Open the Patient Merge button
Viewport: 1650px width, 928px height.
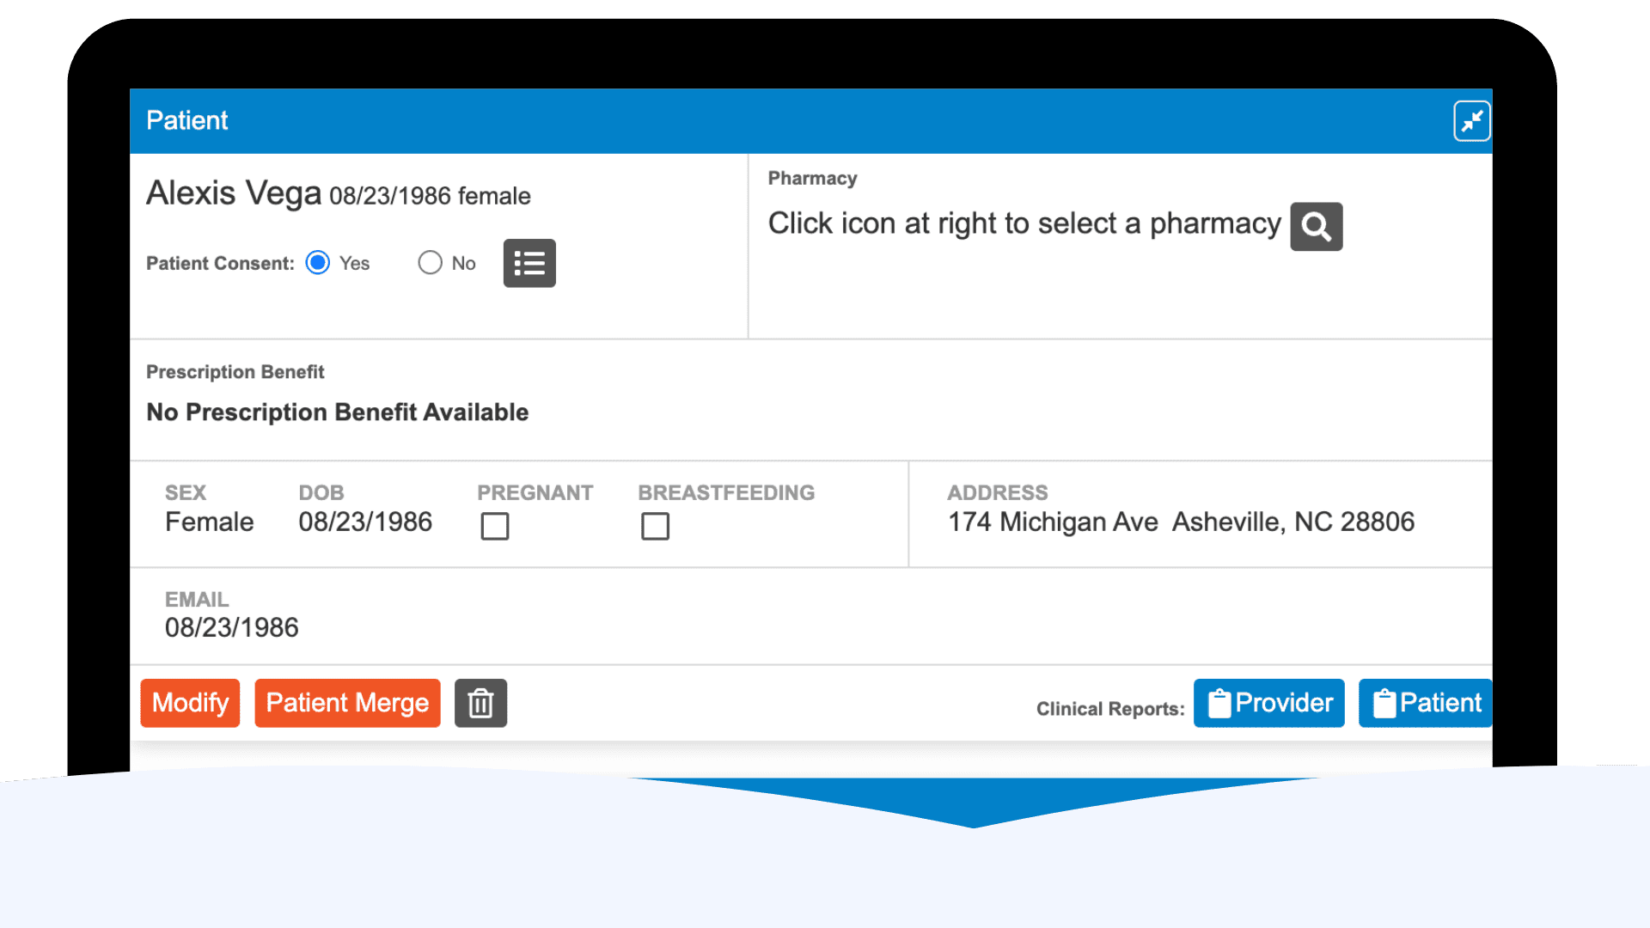[x=347, y=703]
